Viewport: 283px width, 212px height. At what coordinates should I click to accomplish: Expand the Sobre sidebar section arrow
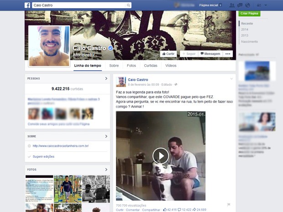[106, 136]
